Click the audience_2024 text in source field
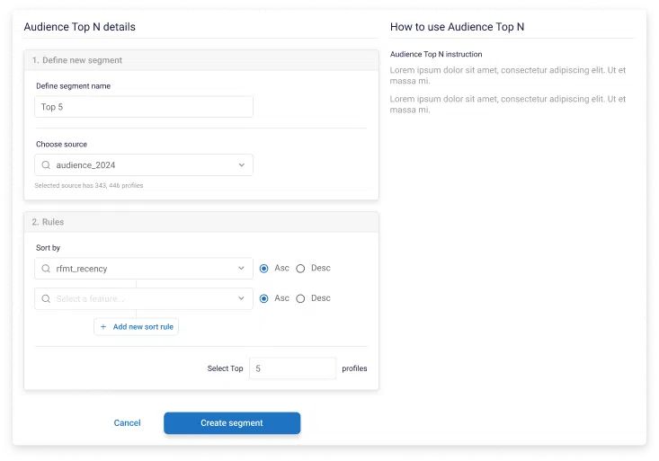Viewport: 659px width, 461px height. pos(85,165)
